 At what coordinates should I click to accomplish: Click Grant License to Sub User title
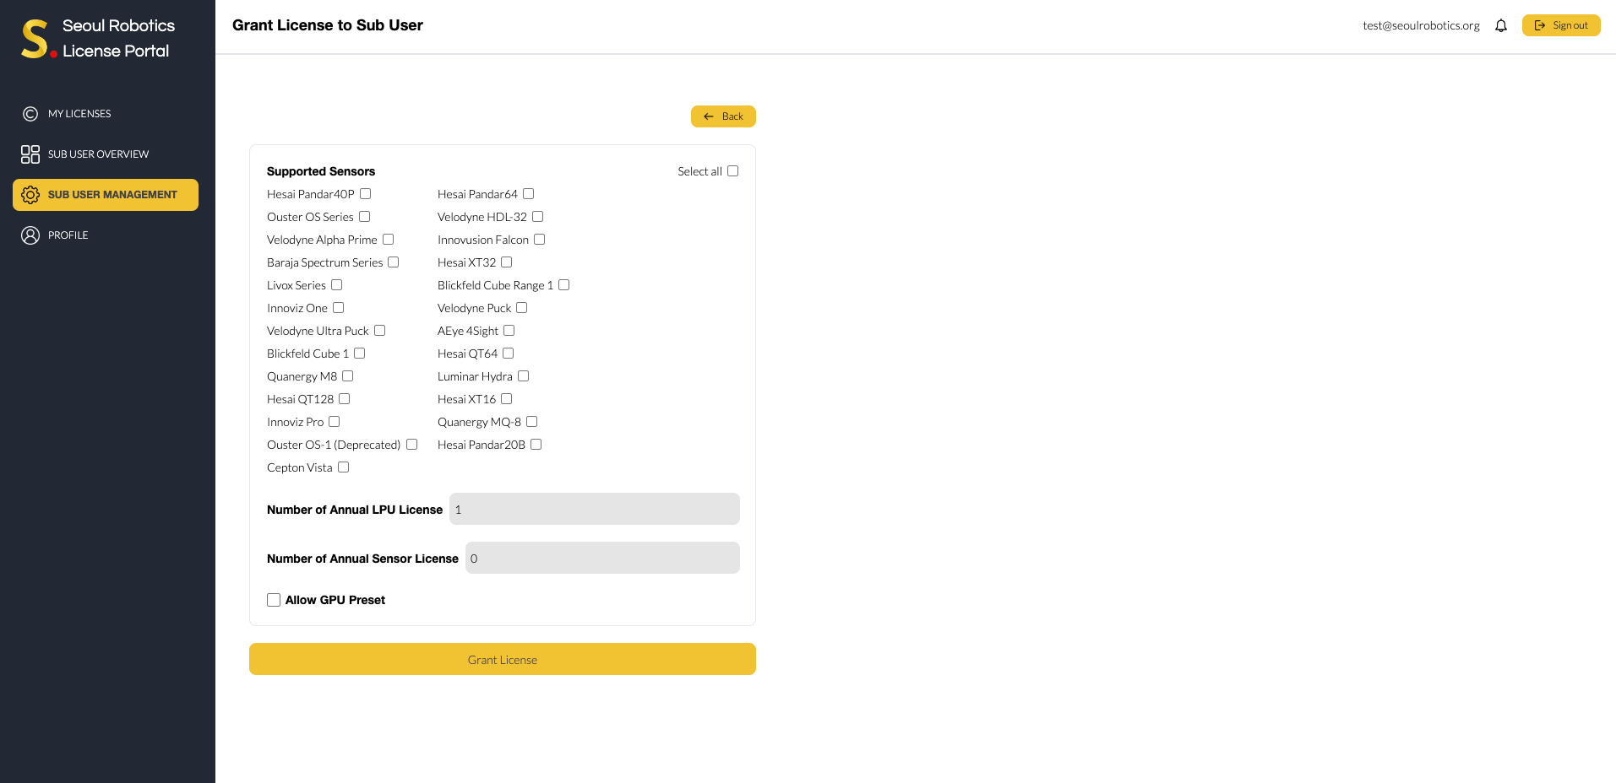[328, 25]
